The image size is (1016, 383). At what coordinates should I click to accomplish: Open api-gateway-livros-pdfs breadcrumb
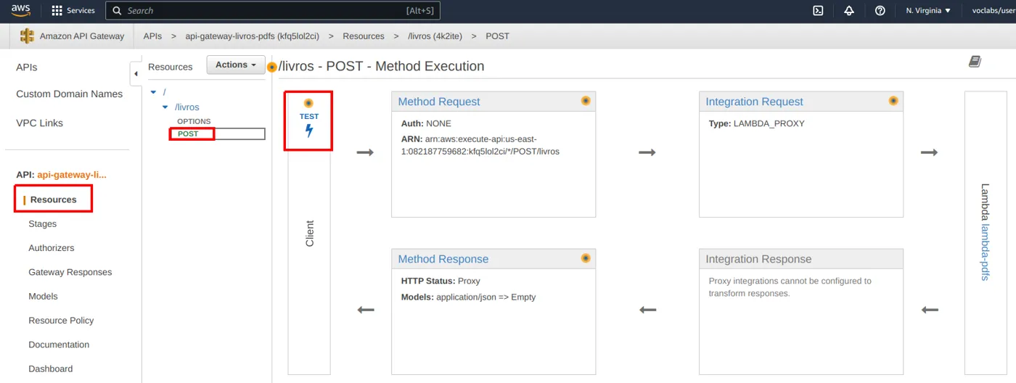pos(252,36)
